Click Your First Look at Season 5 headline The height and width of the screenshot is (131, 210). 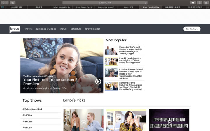50,82
